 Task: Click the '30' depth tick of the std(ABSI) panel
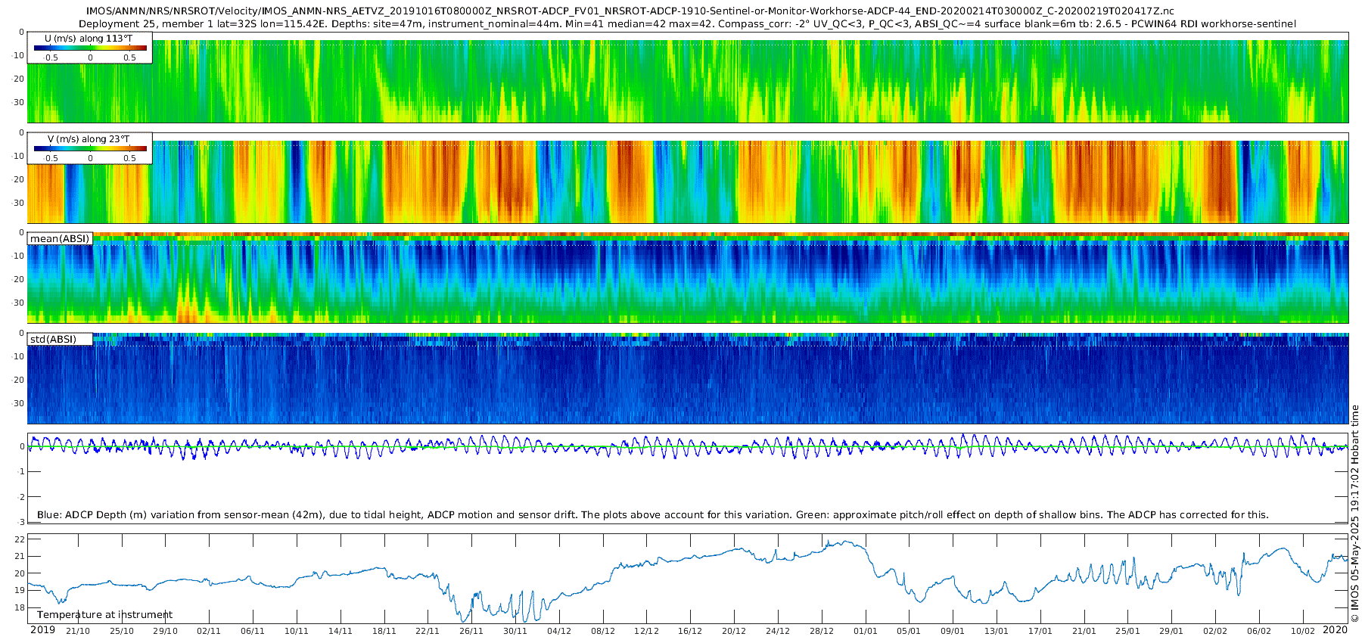19,403
